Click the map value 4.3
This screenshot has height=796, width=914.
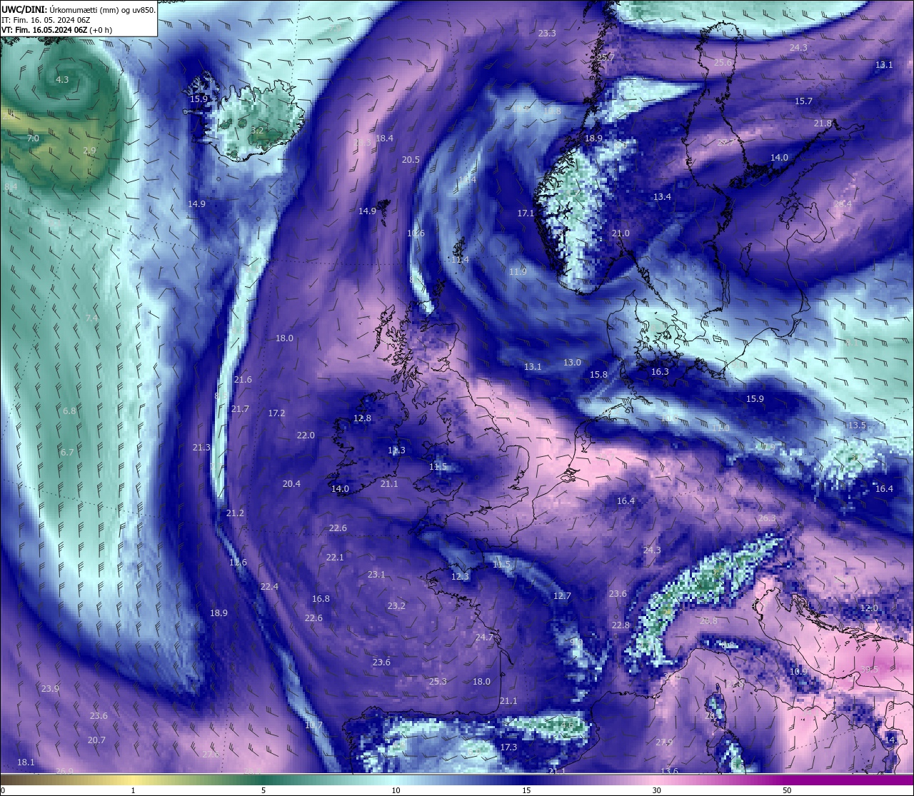pos(62,79)
